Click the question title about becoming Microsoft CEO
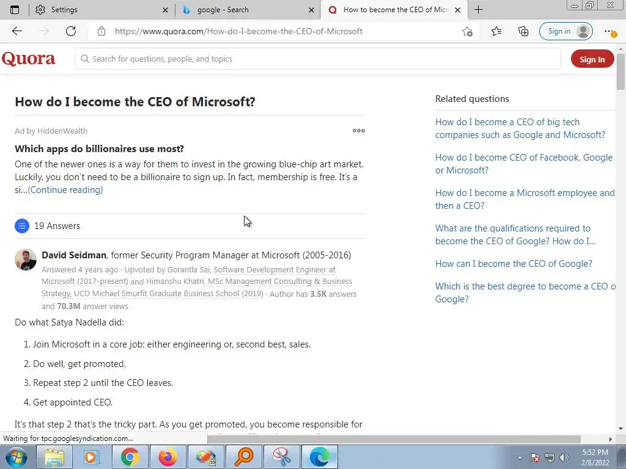The image size is (626, 469). tap(135, 102)
